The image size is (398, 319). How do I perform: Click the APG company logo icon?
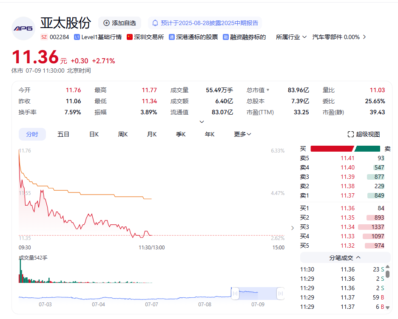(x=23, y=28)
